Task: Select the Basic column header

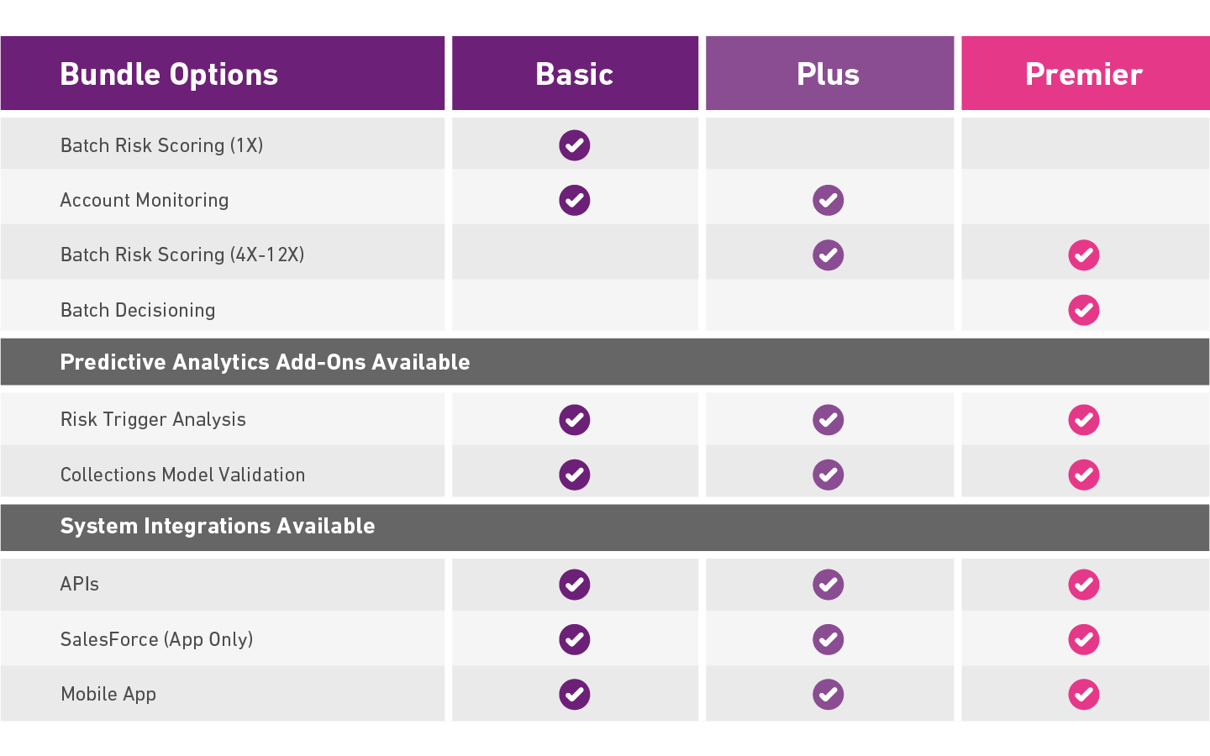Action: 575,74
